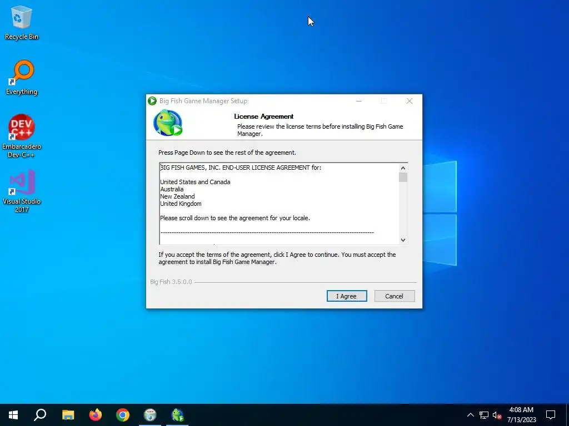Viewport: 569px width, 426px height.
Task: Switch to the Big Fish taskbar icon
Action: [x=177, y=415]
